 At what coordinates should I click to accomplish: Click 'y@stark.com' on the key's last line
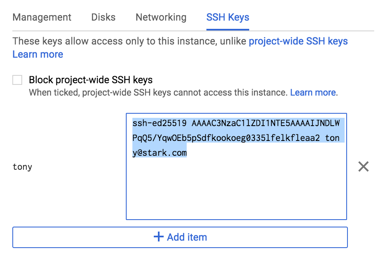click(x=160, y=153)
